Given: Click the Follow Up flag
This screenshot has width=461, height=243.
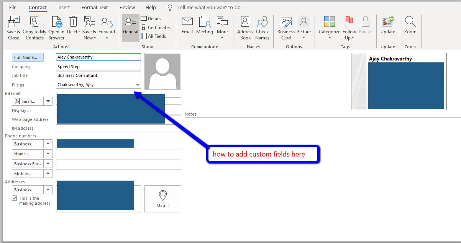Looking at the screenshot, I should [349, 22].
